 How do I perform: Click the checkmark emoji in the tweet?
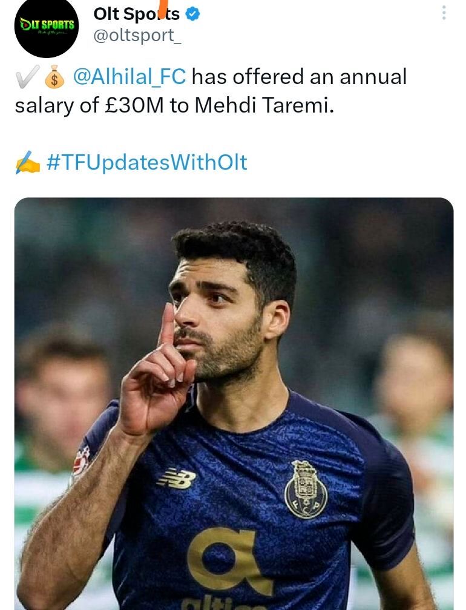coord(25,77)
